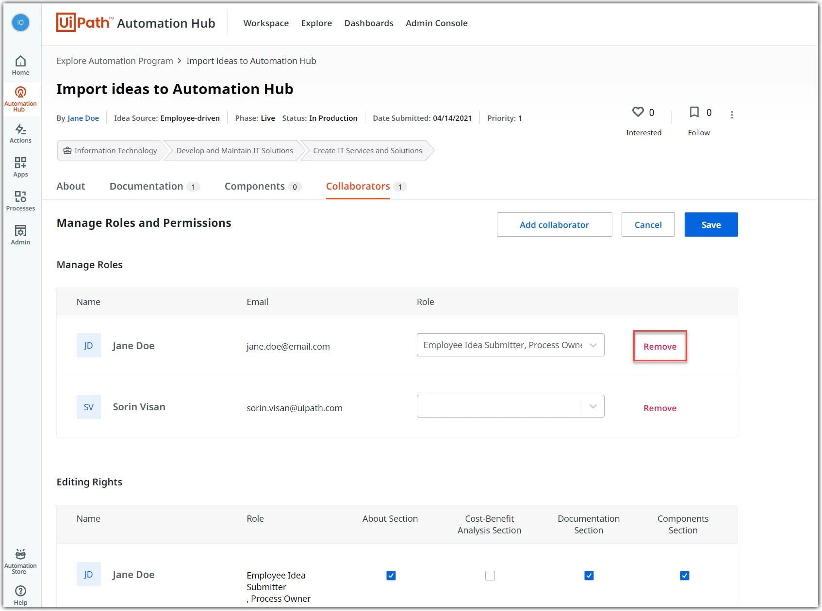Click Create IT Services and Solutions tag
The height and width of the screenshot is (611, 822).
point(367,150)
